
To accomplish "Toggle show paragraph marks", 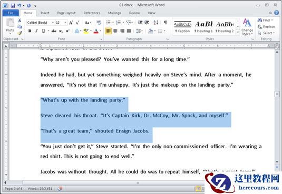I will click(x=166, y=23).
